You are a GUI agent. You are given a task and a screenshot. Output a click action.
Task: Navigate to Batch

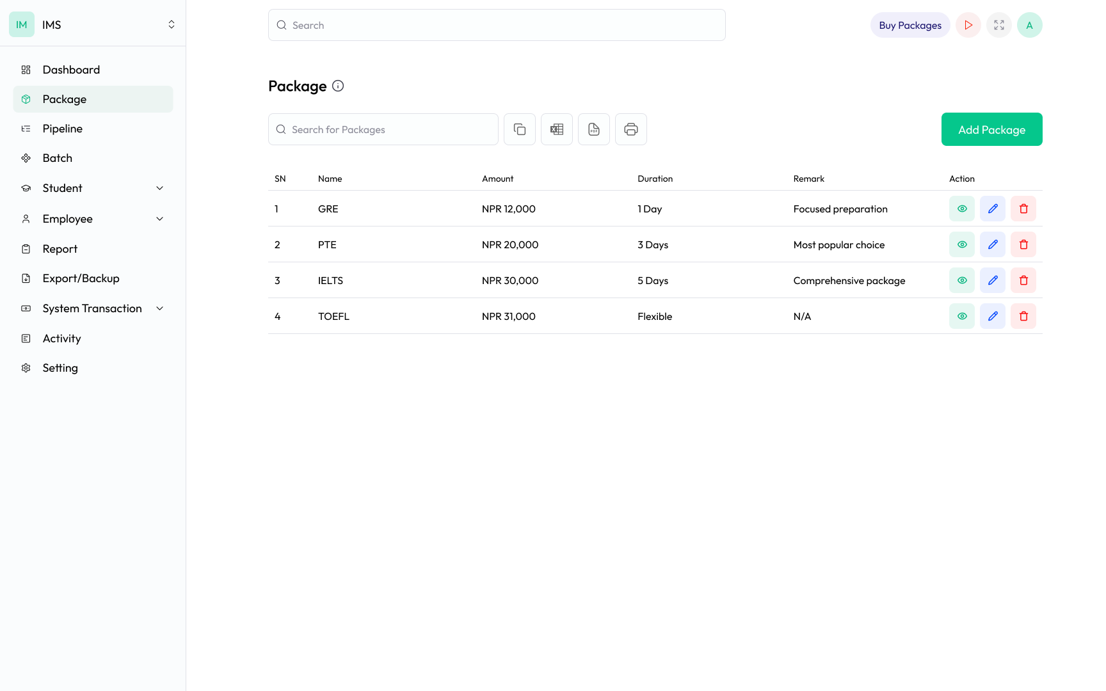(x=93, y=158)
